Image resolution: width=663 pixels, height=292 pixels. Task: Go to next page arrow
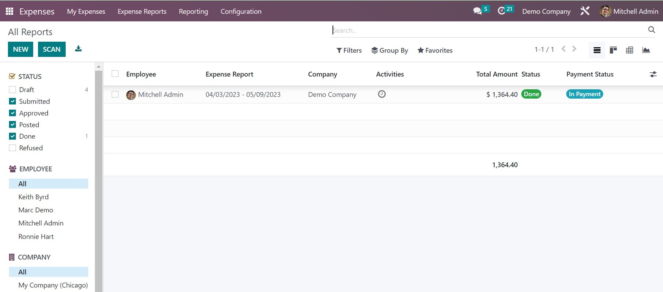pyautogui.click(x=574, y=49)
